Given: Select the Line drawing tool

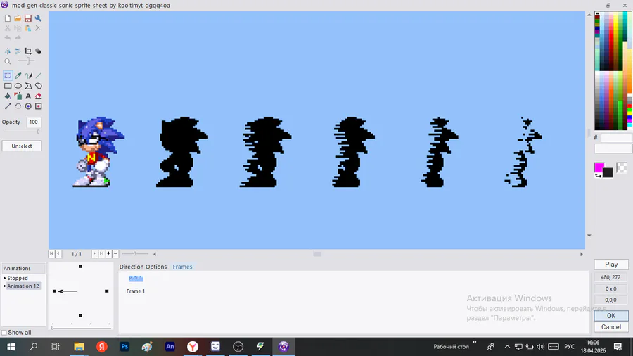Looking at the screenshot, I should pyautogui.click(x=39, y=75).
